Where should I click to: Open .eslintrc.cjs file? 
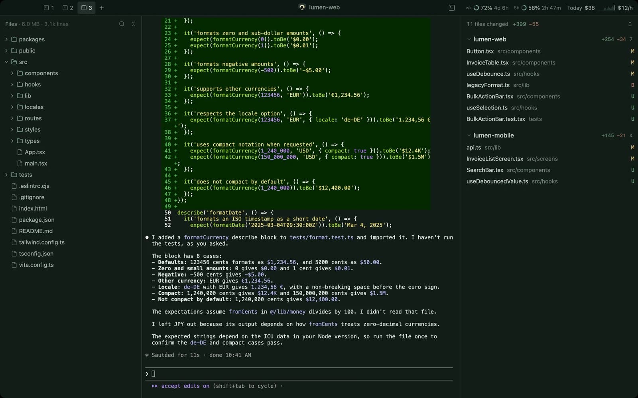[x=71, y=186]
